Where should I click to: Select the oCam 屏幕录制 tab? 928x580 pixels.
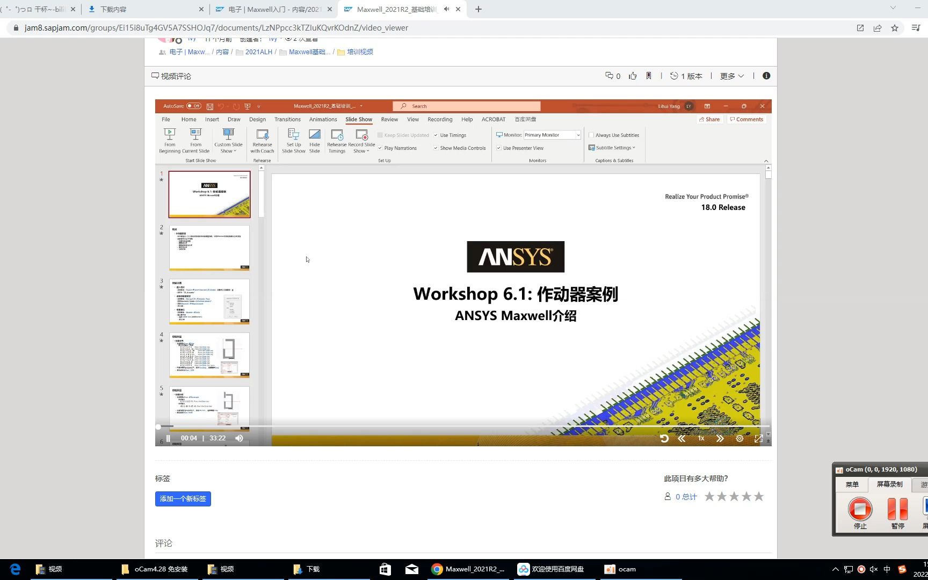[x=890, y=484]
